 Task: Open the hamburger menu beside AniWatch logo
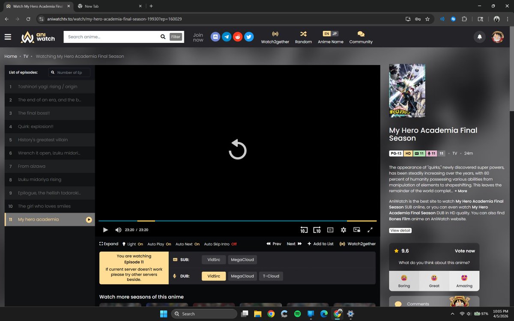pyautogui.click(x=8, y=37)
